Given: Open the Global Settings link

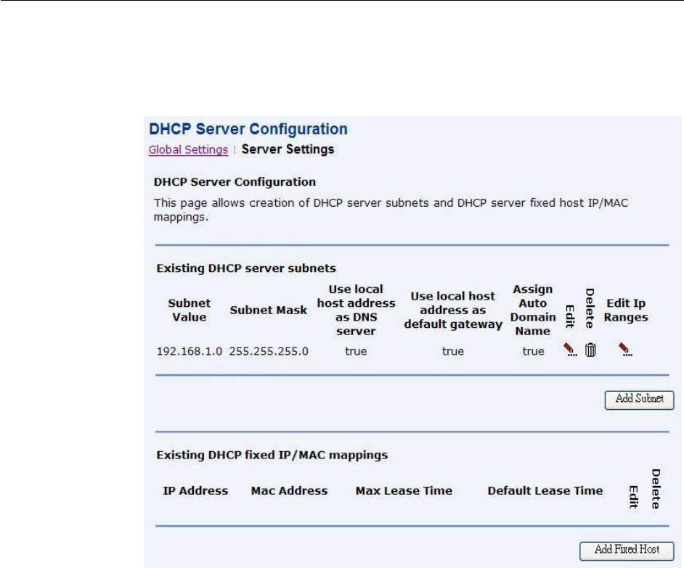Looking at the screenshot, I should click(188, 149).
